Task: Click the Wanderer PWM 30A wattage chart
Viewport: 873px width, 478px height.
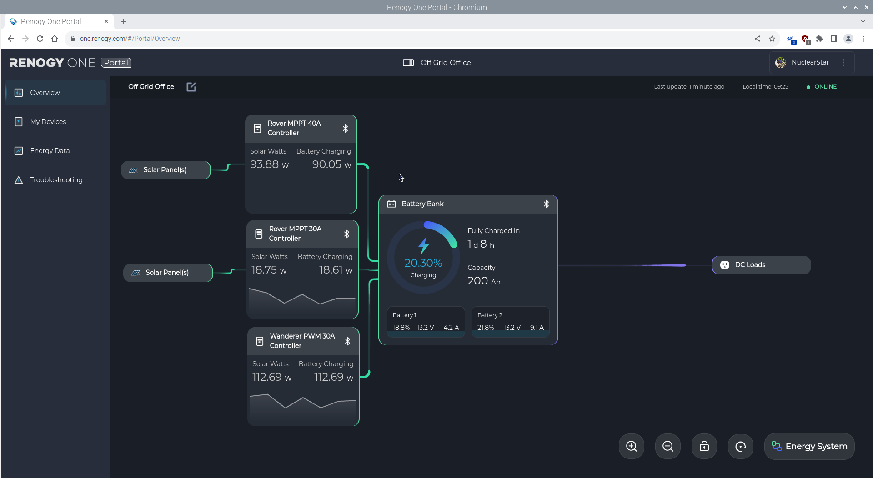Action: [303, 408]
